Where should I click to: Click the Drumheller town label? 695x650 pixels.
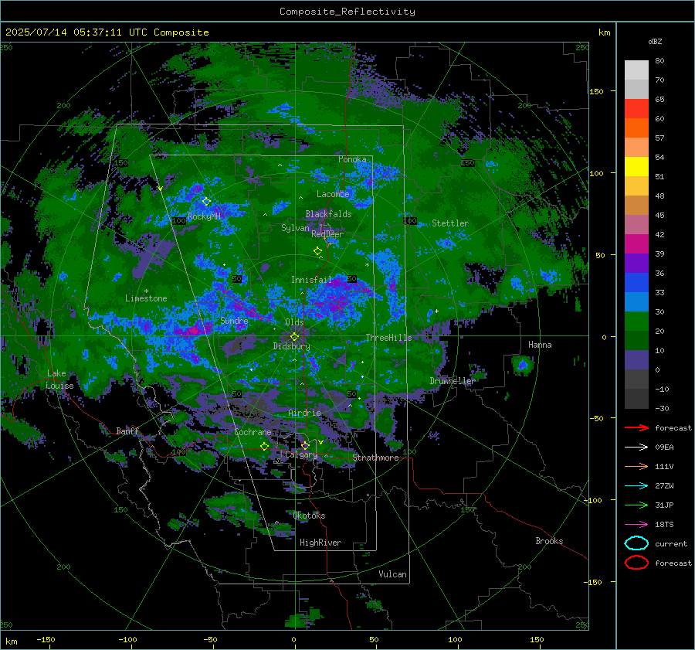click(453, 381)
